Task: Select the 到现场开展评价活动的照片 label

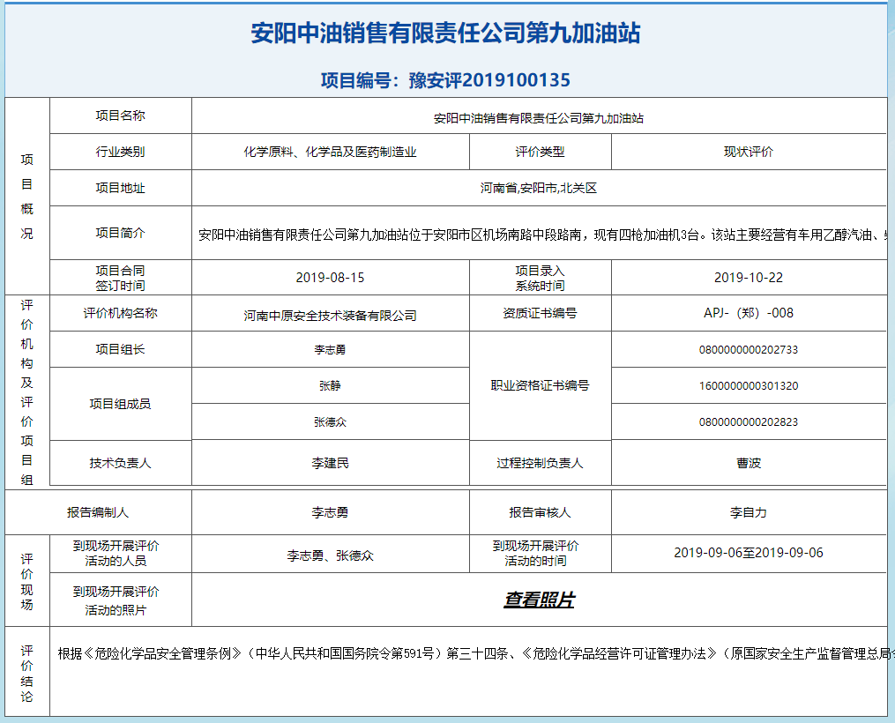Action: (116, 600)
